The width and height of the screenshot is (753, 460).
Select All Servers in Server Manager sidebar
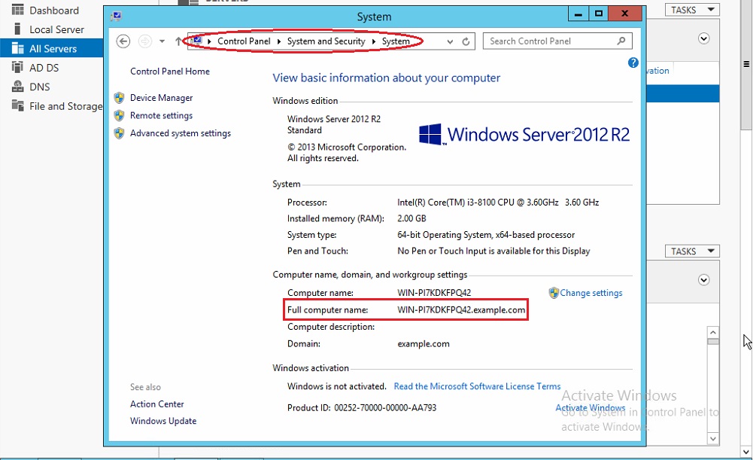pyautogui.click(x=51, y=48)
